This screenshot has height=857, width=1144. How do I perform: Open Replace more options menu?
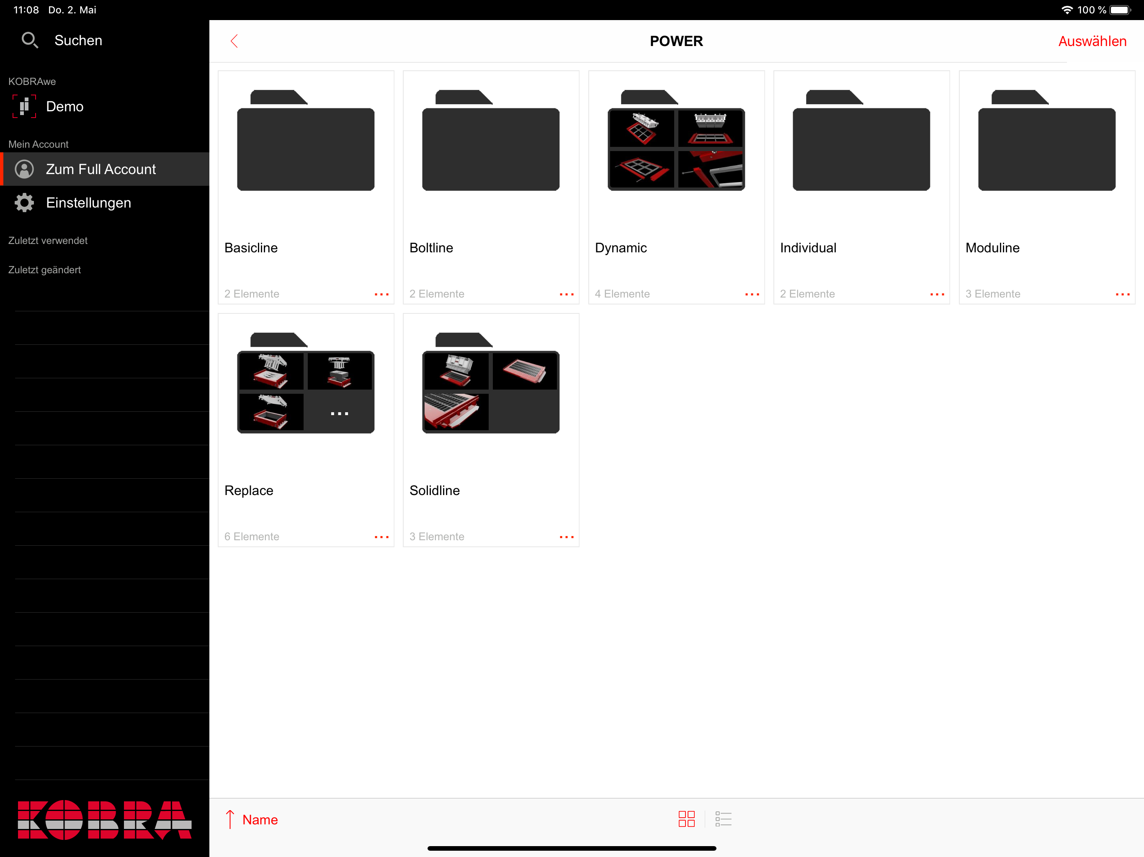[381, 537]
